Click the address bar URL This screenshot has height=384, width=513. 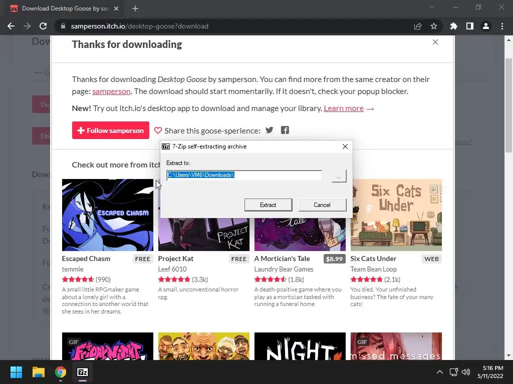tap(139, 26)
